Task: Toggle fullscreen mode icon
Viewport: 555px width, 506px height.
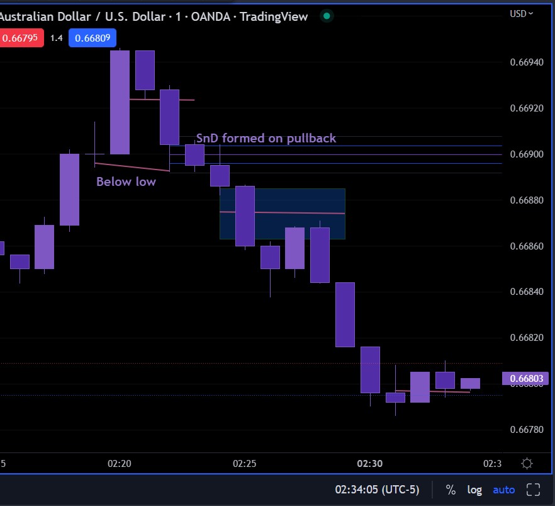Action: coord(533,490)
